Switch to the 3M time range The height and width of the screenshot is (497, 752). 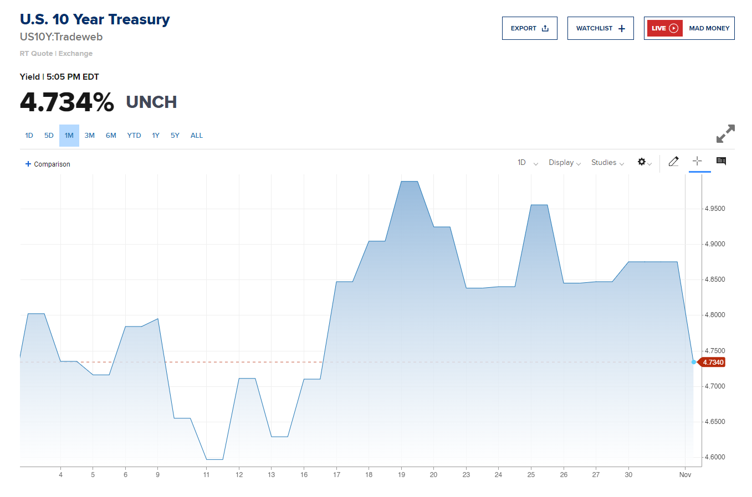(90, 136)
